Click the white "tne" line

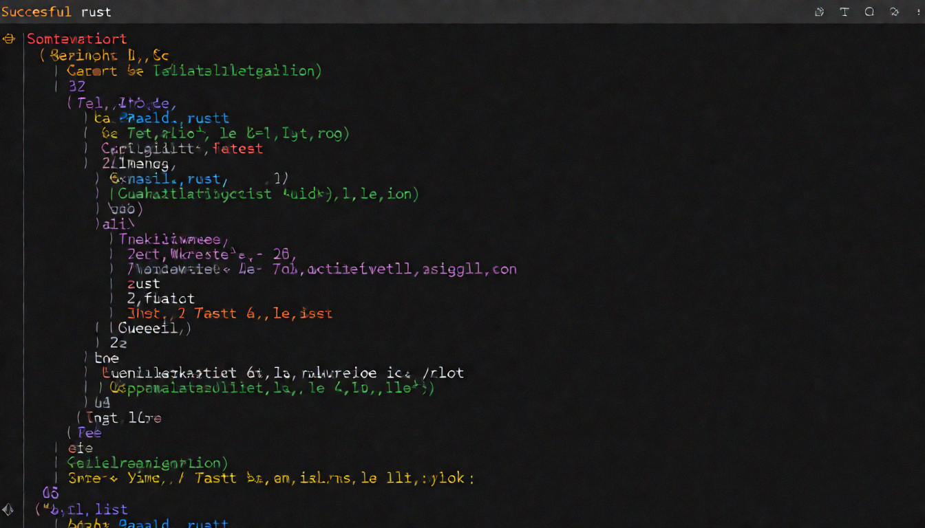107,358
